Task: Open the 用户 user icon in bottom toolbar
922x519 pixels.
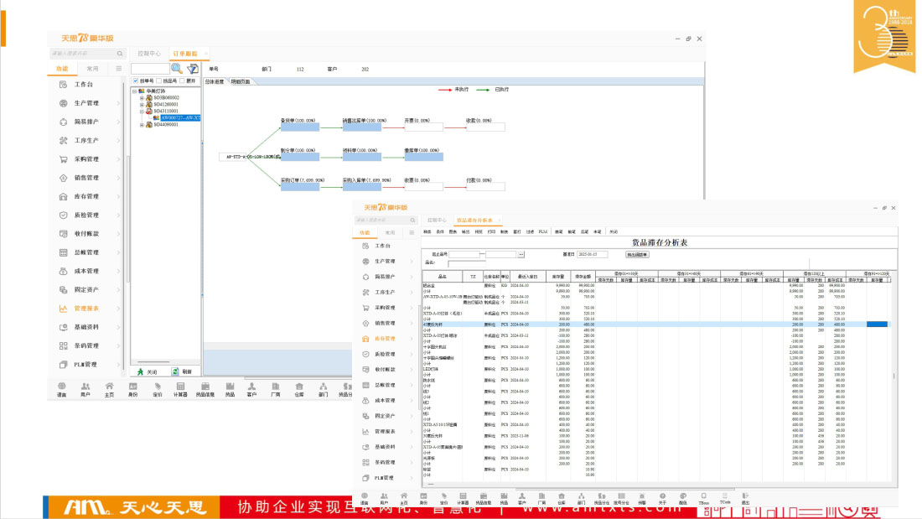Action: coord(85,389)
